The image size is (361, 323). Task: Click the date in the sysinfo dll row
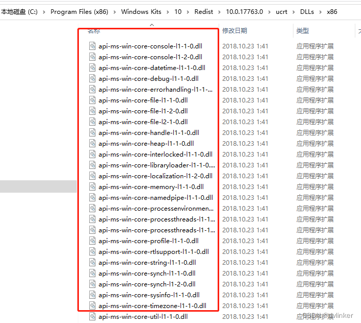(x=245, y=295)
